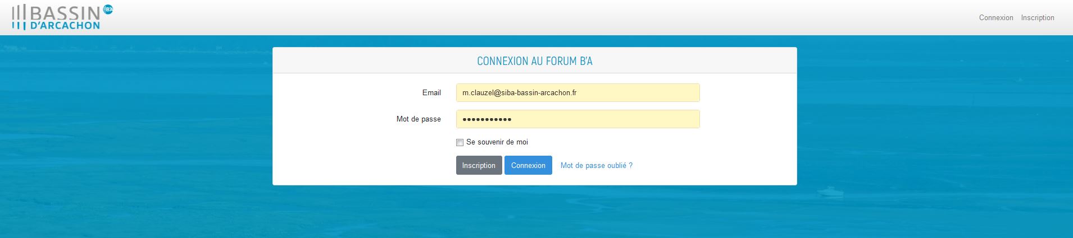1073x238 pixels.
Task: Click the Bassin d'Arcachon logo
Action: [x=62, y=16]
